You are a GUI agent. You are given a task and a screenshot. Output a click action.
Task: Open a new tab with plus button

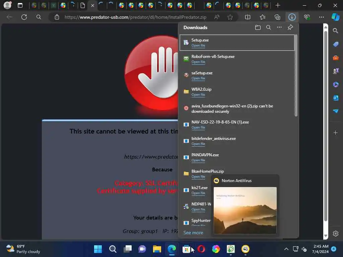[x=278, y=5]
